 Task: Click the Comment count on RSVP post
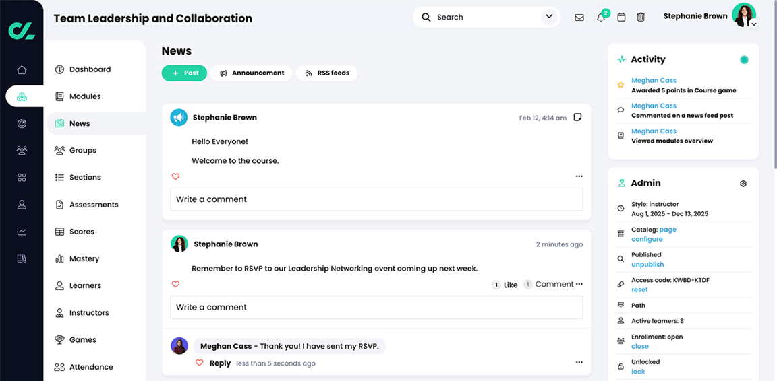click(x=548, y=285)
